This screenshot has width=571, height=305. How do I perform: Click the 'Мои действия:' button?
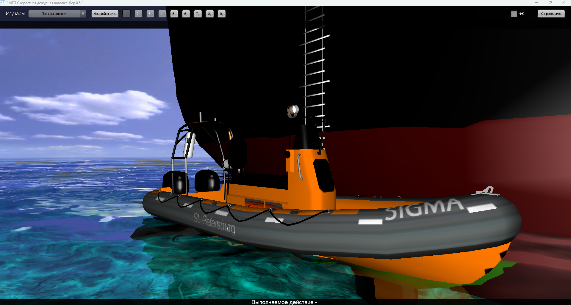[x=105, y=14]
